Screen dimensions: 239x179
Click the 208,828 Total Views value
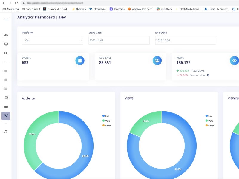point(184,71)
